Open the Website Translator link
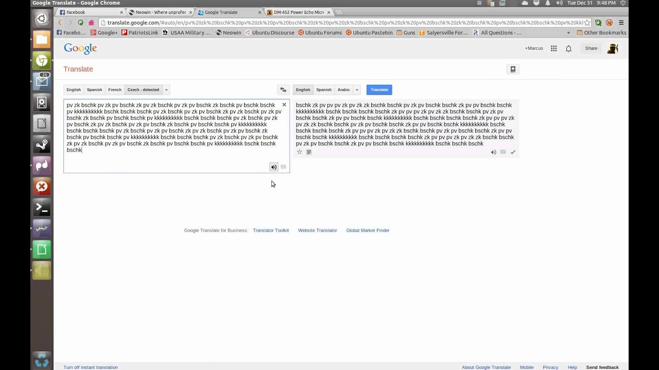This screenshot has width=659, height=370. point(318,230)
